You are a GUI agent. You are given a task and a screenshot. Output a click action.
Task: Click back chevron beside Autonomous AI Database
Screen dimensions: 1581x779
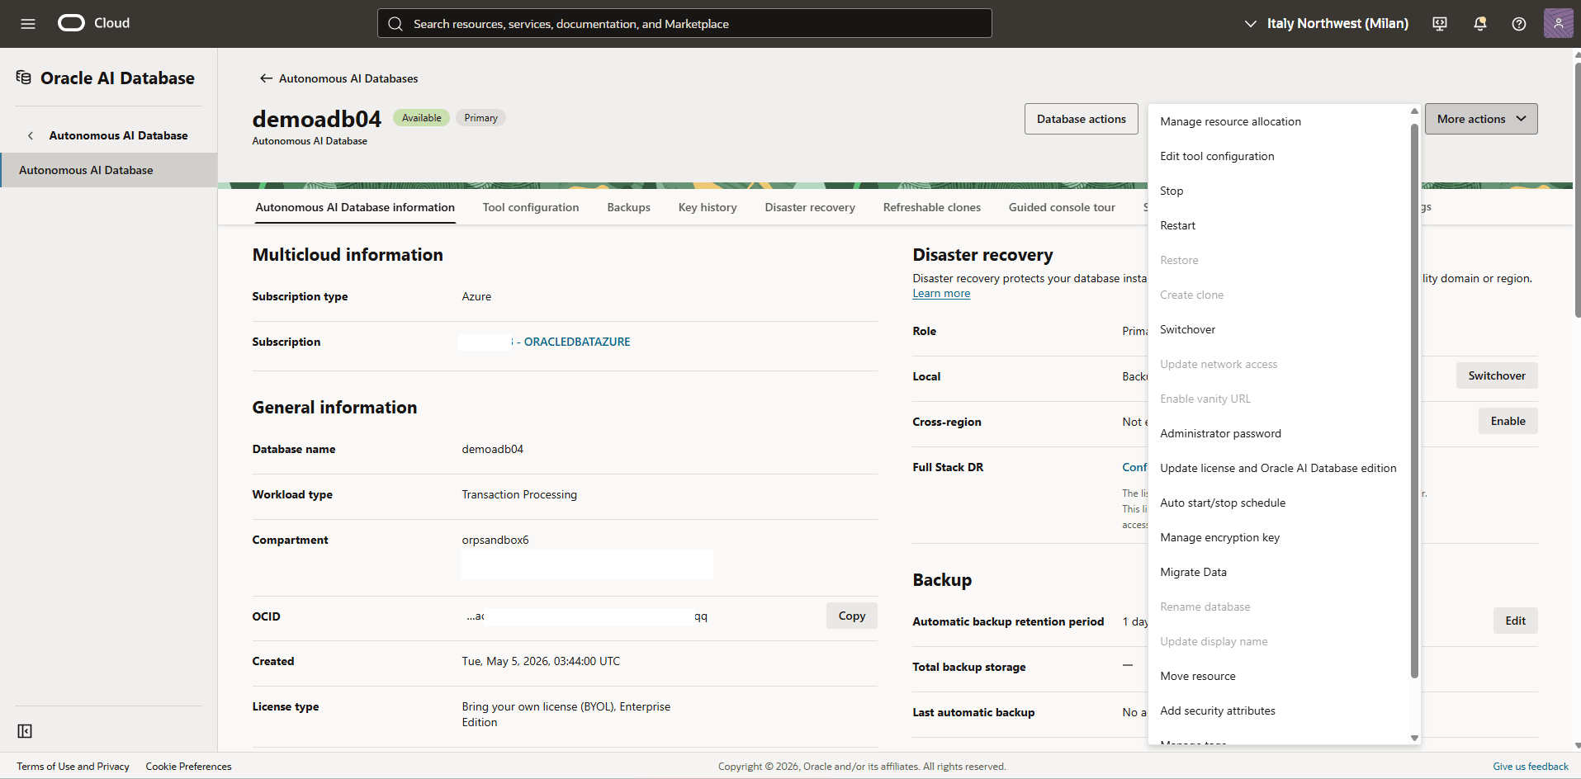coord(31,135)
